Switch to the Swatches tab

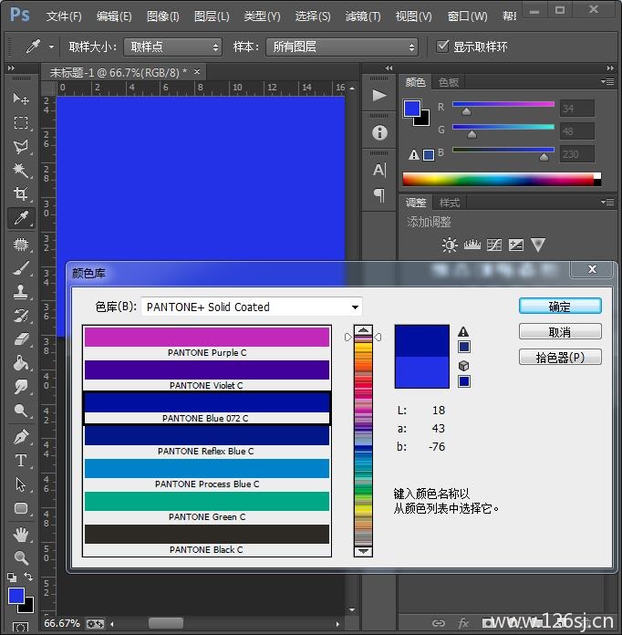tap(449, 82)
